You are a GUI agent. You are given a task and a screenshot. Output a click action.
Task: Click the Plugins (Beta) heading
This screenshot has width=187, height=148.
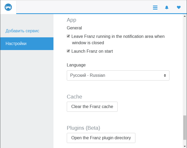(x=84, y=128)
